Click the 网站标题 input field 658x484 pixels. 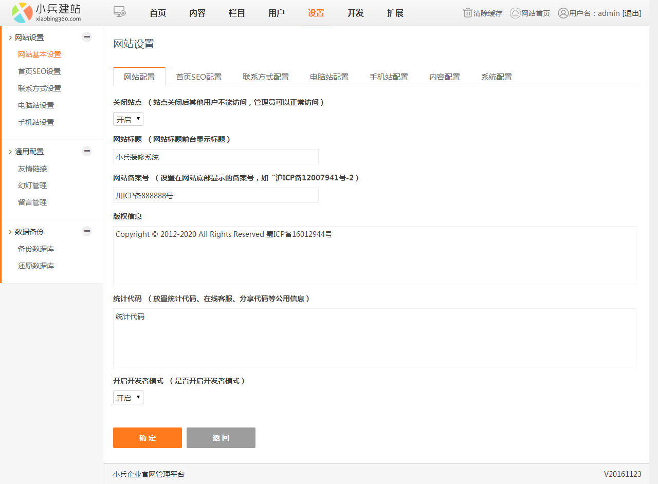coord(216,157)
